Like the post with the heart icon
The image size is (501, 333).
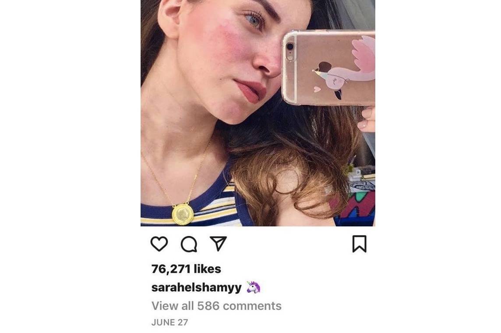(159, 244)
